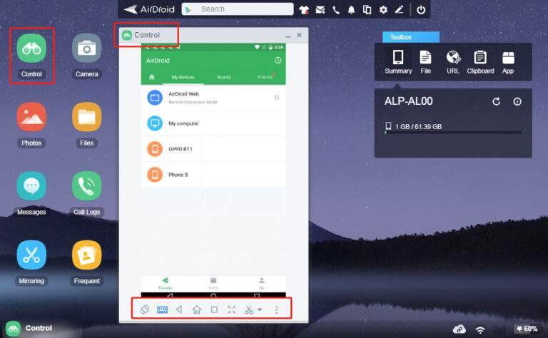Select AirDroid Web device row
The height and width of the screenshot is (338, 548).
pos(213,98)
